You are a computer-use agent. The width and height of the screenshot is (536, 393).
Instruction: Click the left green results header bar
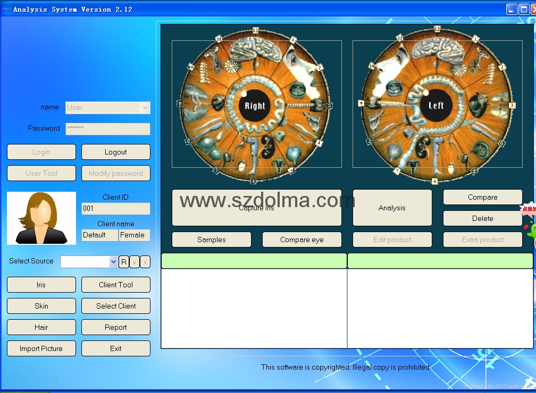254,261
